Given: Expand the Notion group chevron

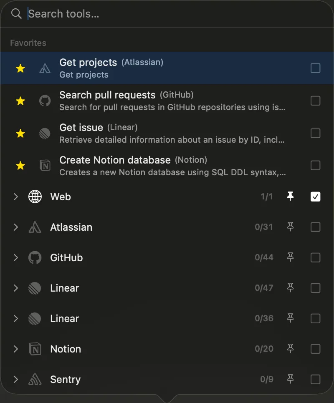Looking at the screenshot, I should [16, 349].
